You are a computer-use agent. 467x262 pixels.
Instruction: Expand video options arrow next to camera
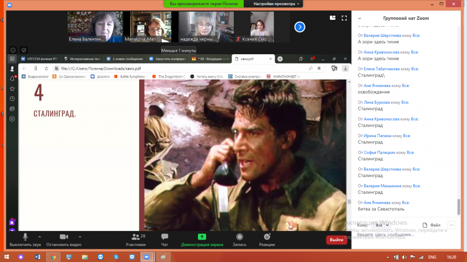coord(80,237)
